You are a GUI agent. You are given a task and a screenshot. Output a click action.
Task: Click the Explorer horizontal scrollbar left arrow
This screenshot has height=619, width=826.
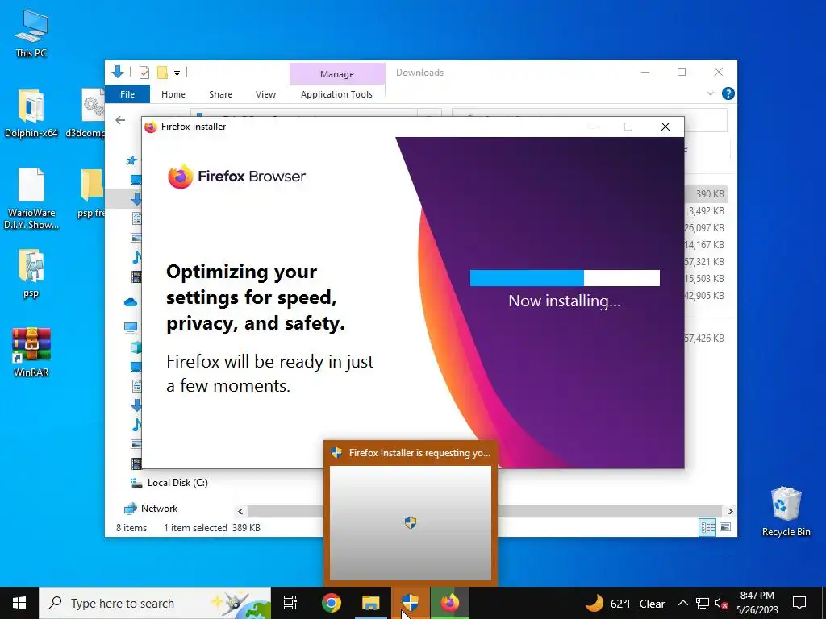click(240, 511)
